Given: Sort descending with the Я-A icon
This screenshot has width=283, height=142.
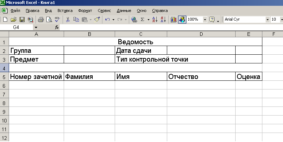Looking at the screenshot, I should pos(163,19).
